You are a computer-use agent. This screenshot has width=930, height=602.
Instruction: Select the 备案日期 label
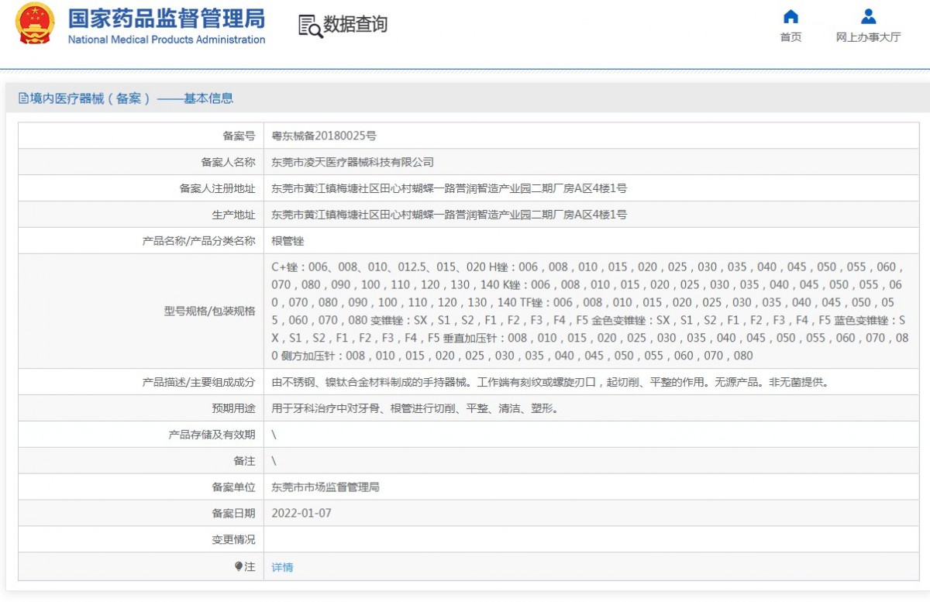click(x=233, y=514)
